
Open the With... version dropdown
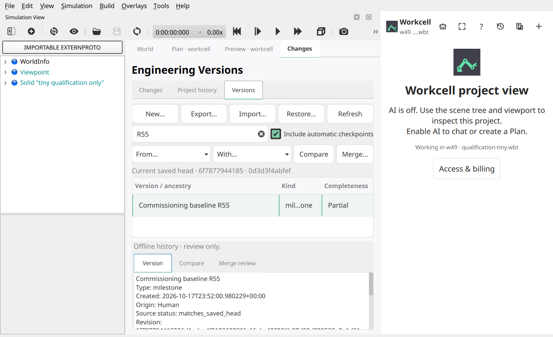(252, 154)
